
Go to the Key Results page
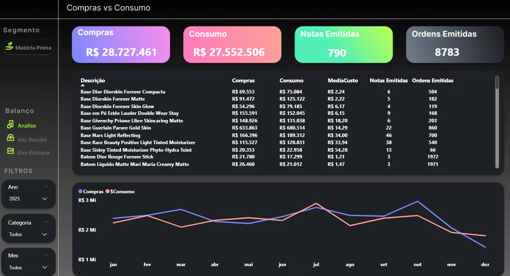(x=32, y=140)
